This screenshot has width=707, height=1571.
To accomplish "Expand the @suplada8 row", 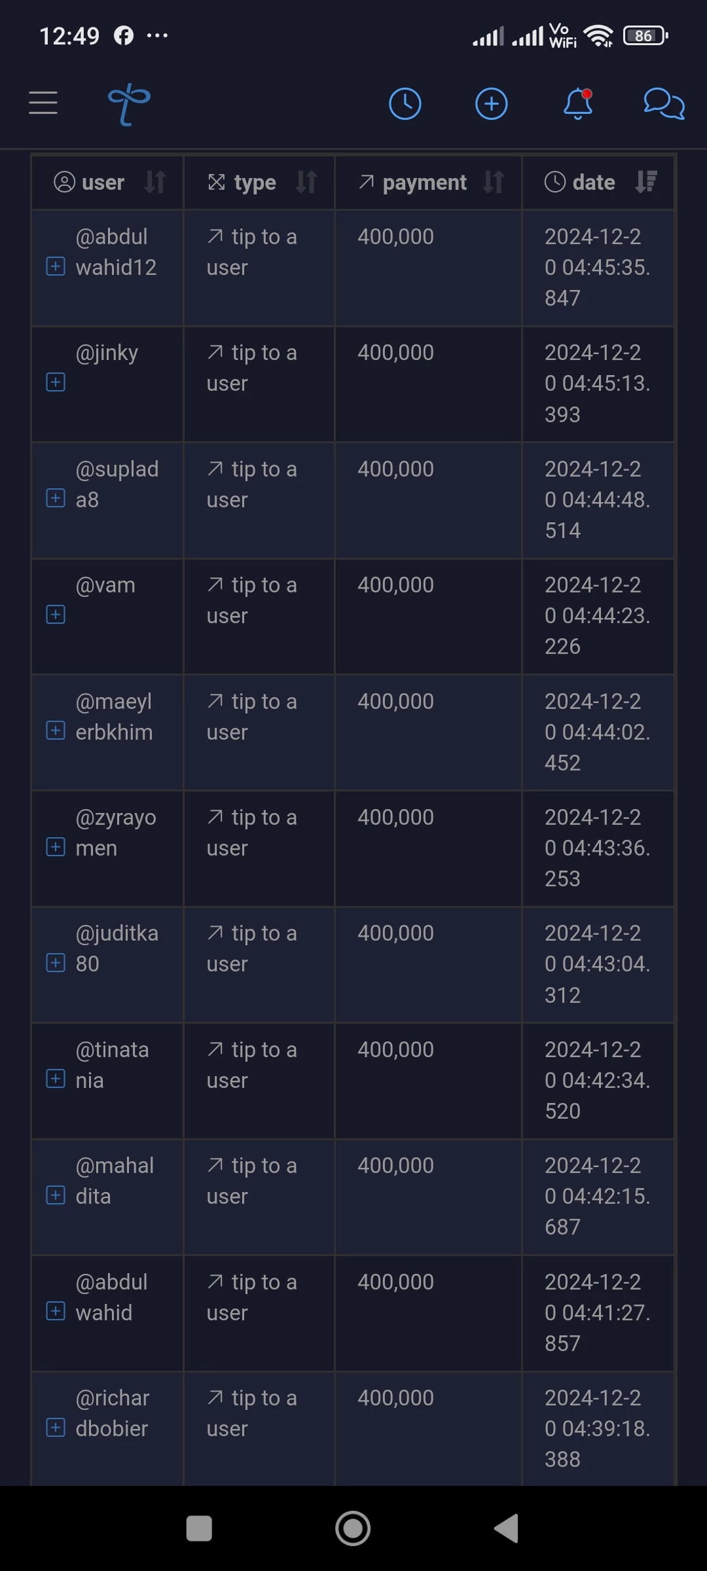I will coord(56,498).
